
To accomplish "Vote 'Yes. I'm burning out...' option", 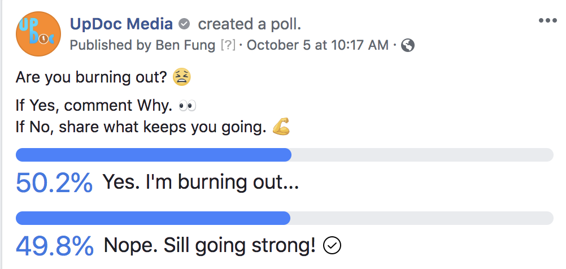I will click(x=201, y=183).
